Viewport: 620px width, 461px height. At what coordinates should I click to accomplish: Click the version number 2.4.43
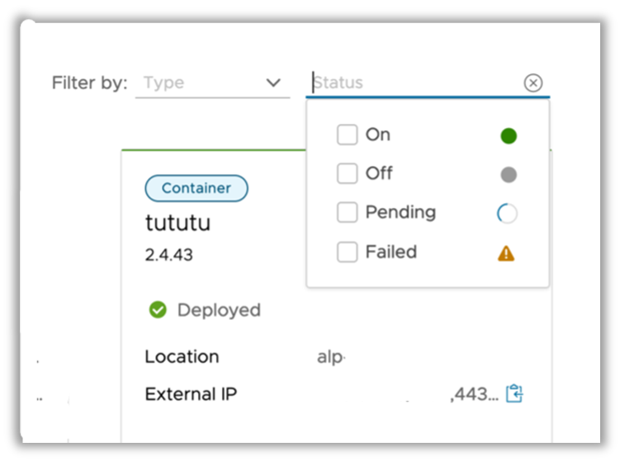(x=168, y=254)
